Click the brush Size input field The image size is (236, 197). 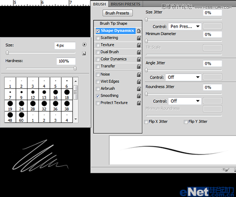click(65, 46)
